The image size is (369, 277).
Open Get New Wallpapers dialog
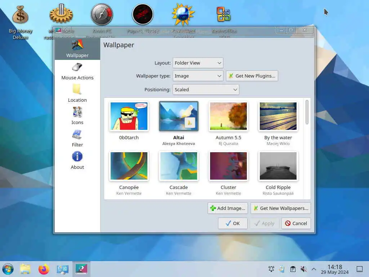click(x=280, y=208)
